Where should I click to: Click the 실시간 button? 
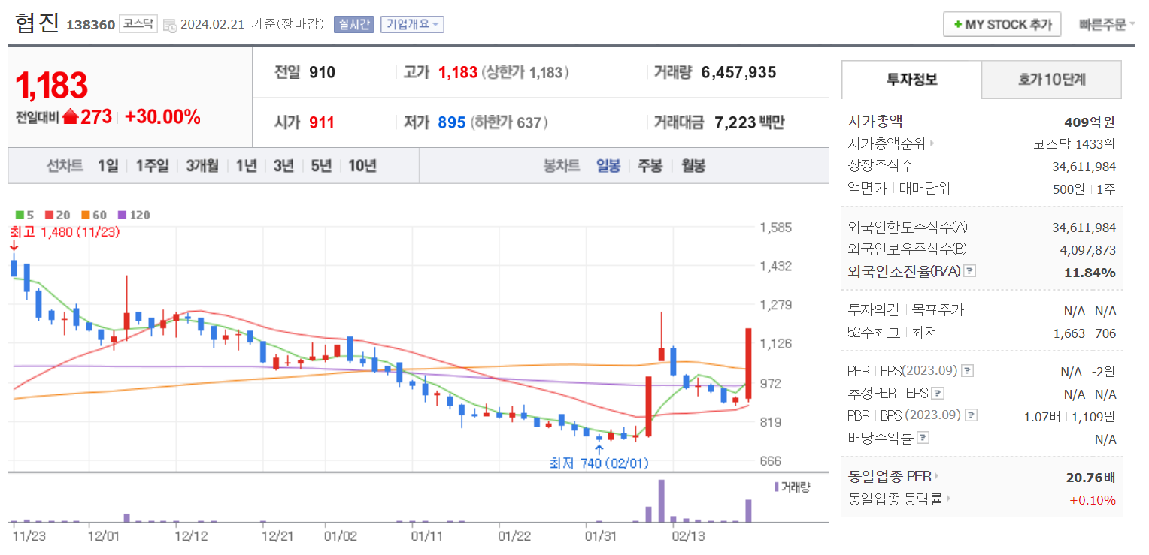click(354, 24)
